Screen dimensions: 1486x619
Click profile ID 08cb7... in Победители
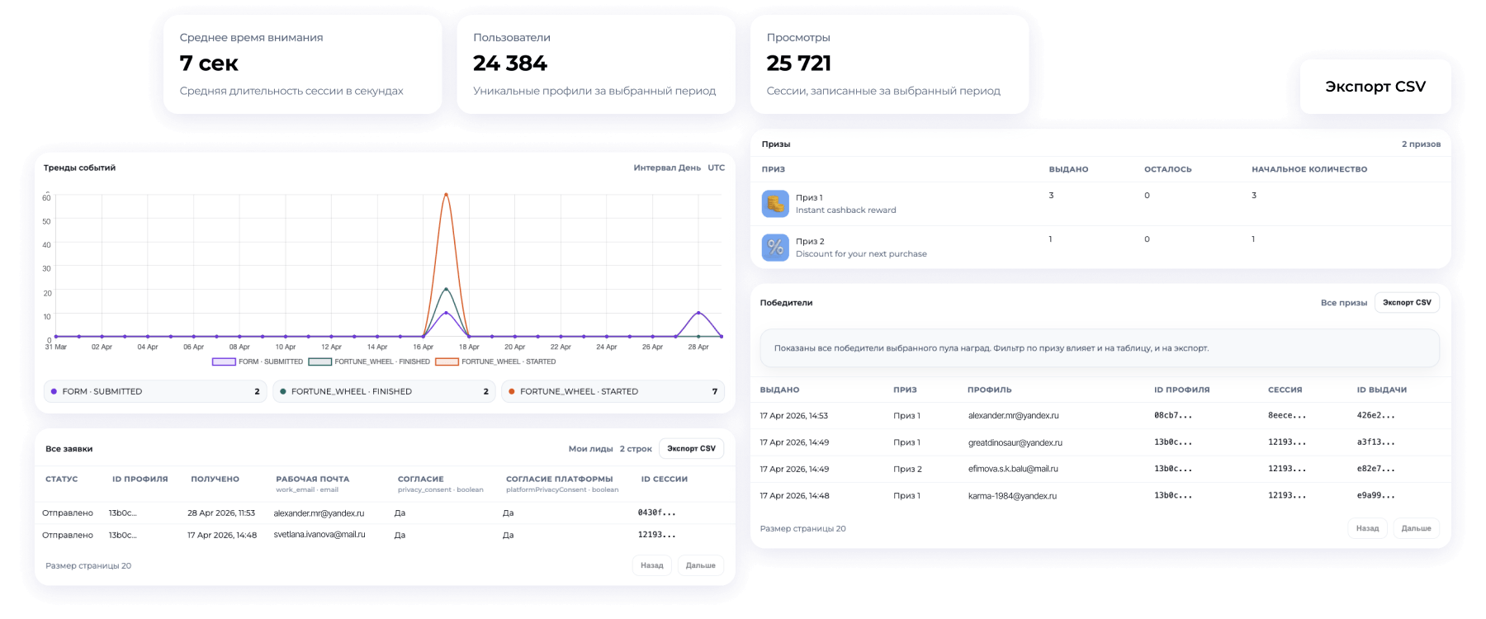coord(1173,416)
